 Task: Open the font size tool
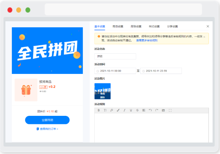(105, 110)
